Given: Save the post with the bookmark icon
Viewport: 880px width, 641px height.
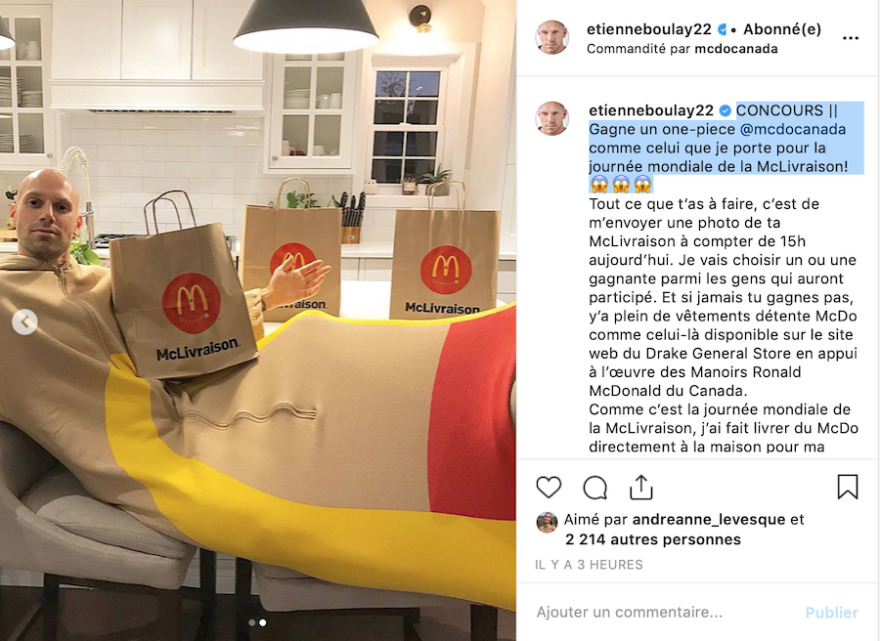Looking at the screenshot, I should [848, 487].
